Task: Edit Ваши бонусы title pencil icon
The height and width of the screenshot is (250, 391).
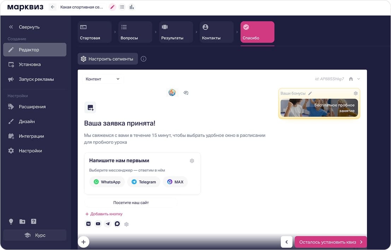Action: (x=310, y=93)
